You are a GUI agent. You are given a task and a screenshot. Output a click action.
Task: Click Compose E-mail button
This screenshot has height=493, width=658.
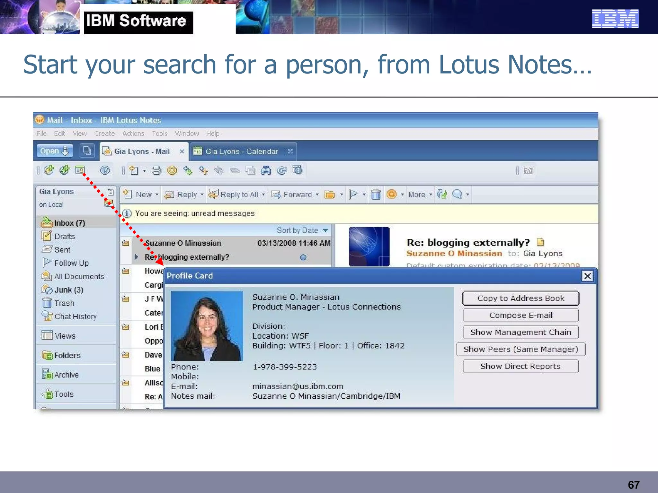tap(521, 315)
